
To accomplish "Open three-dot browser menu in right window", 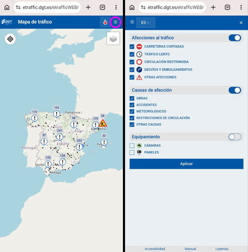I will pyautogui.click(x=241, y=7).
